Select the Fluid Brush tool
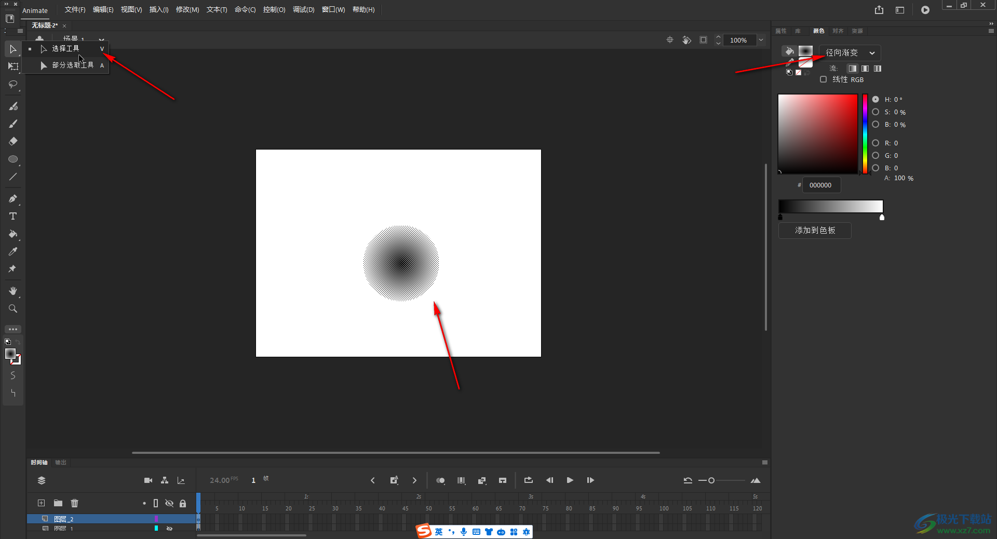Screen dimensions: 997x539 [x=13, y=106]
